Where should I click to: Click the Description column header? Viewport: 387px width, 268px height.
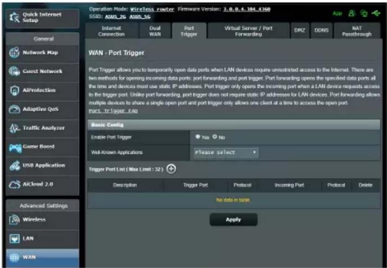125,185
